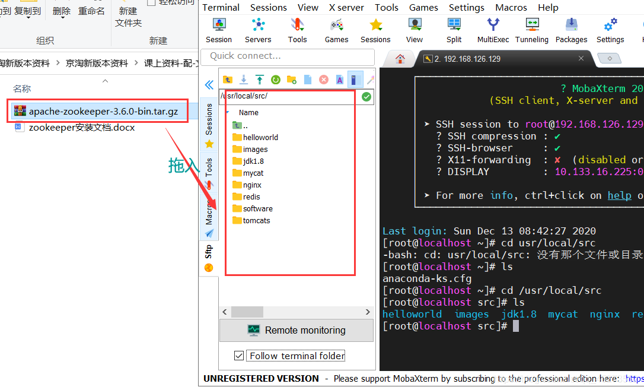Viewport: 644px width, 390px height.
Task: Click the SFTP download icon
Action: [244, 80]
